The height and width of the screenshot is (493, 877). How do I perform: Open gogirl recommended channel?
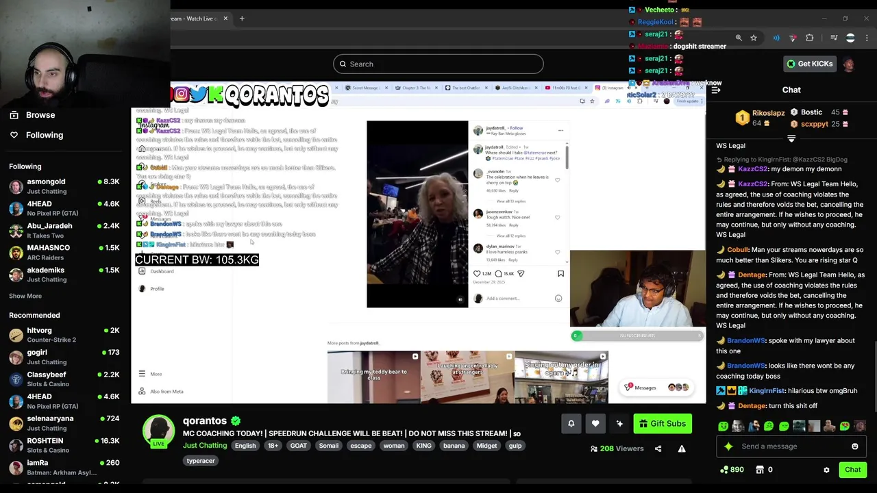[x=64, y=357]
